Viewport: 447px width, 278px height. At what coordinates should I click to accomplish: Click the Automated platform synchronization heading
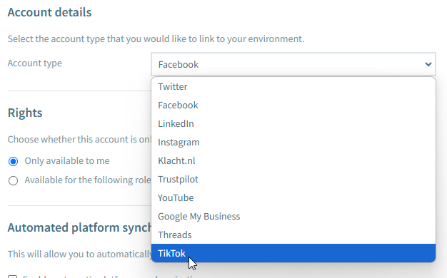point(79,227)
